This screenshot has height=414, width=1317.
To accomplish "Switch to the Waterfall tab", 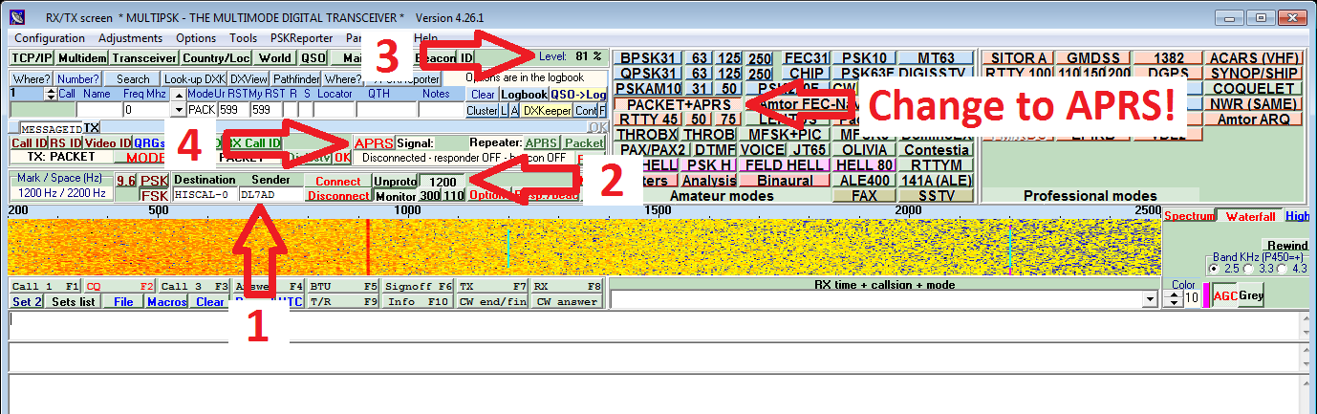I will point(1250,217).
